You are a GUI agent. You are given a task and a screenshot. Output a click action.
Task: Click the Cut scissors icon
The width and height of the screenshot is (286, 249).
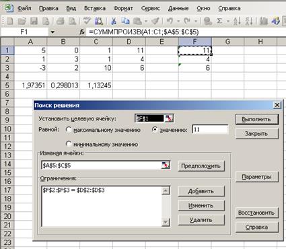pyautogui.click(x=114, y=22)
